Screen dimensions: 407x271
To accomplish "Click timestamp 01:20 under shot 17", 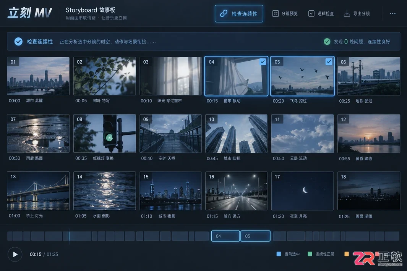I will 278,216.
